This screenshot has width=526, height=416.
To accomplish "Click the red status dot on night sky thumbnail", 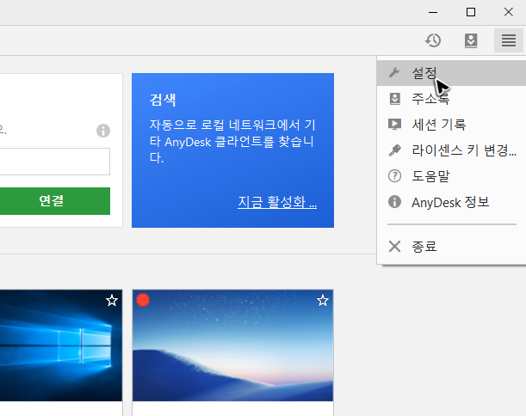I will (x=143, y=300).
